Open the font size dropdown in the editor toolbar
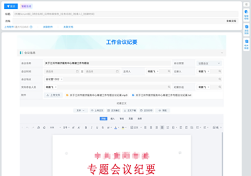The height and width of the screenshot is (176, 251). [66, 128]
